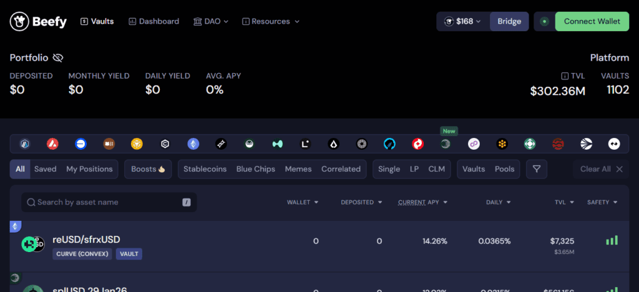Select the BNB Chain yellow cube icon
This screenshot has height=292, width=639.
click(137, 144)
